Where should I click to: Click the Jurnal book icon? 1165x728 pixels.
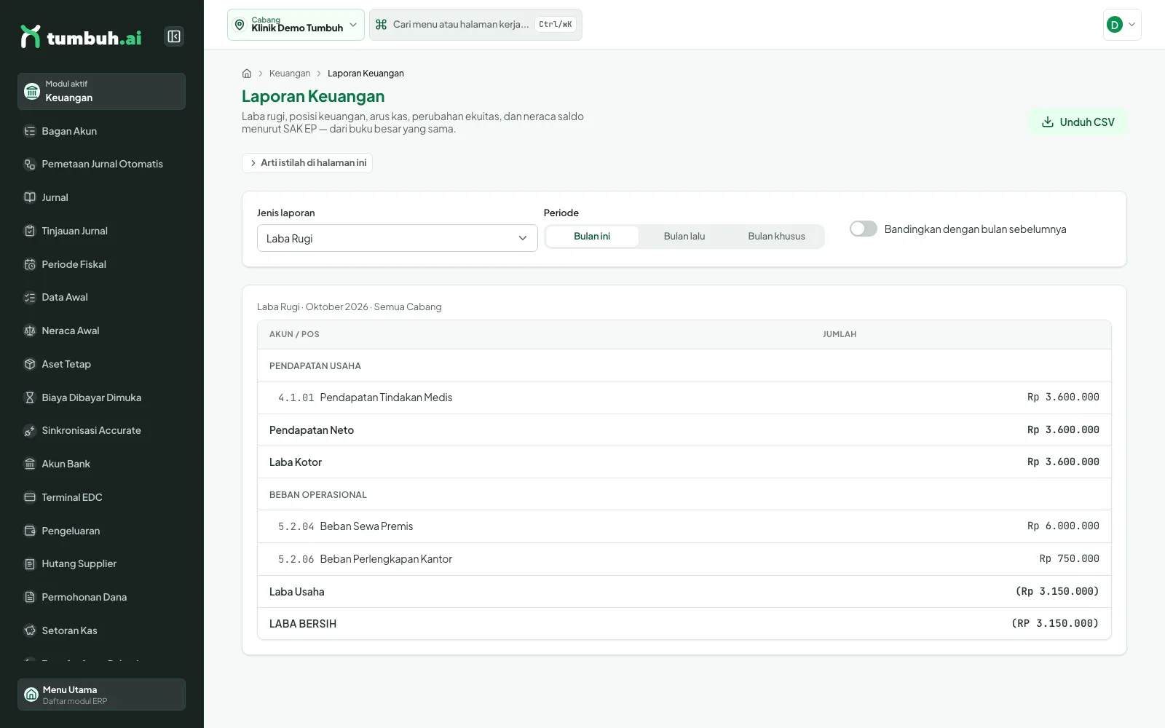point(30,197)
